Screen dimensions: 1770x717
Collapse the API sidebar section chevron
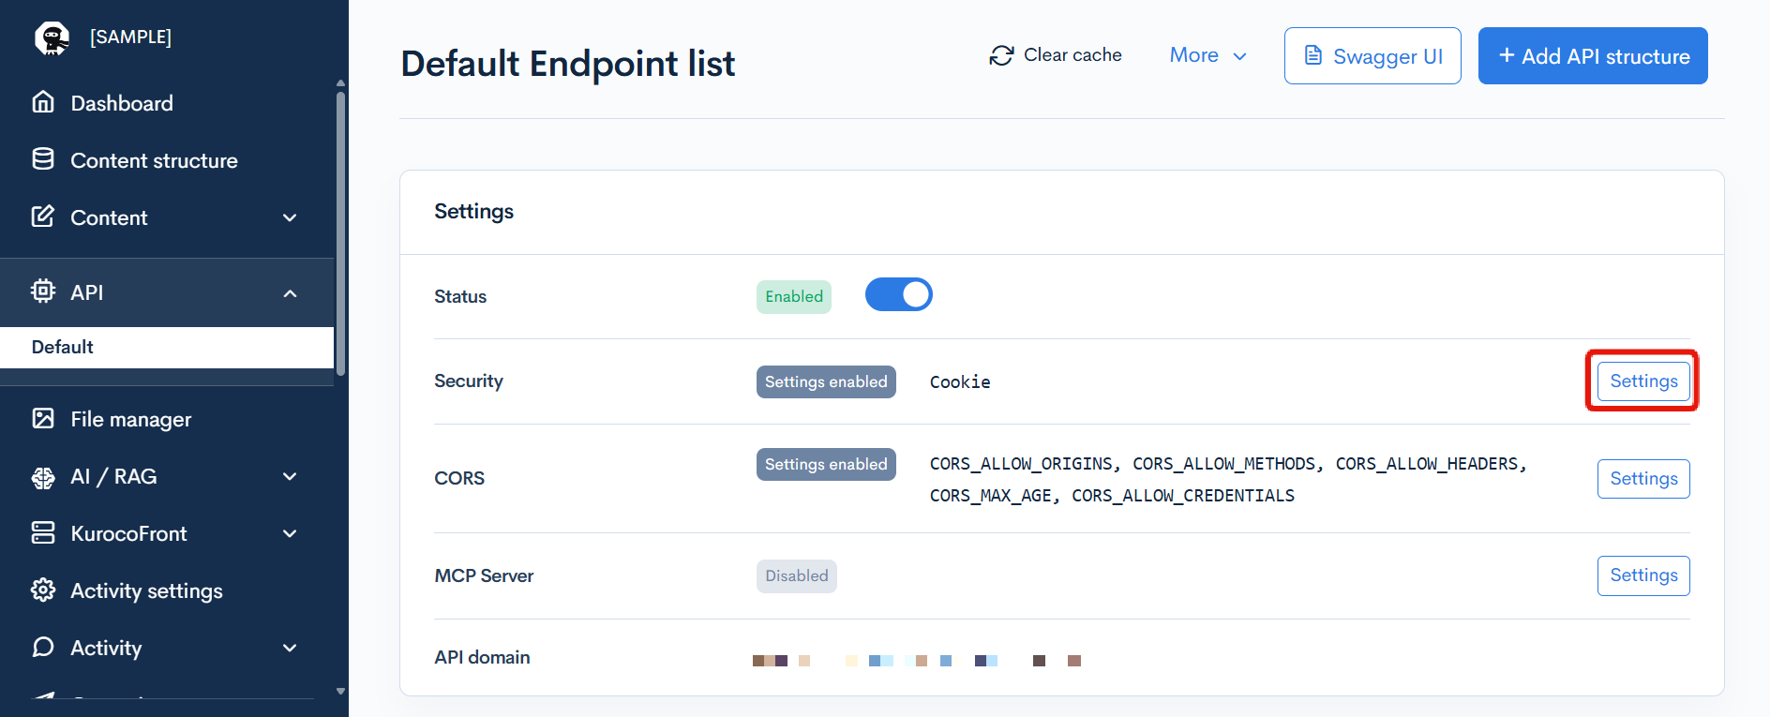click(x=290, y=293)
